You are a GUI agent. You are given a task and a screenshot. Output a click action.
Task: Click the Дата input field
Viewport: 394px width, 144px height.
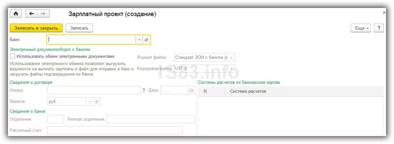(x=174, y=90)
